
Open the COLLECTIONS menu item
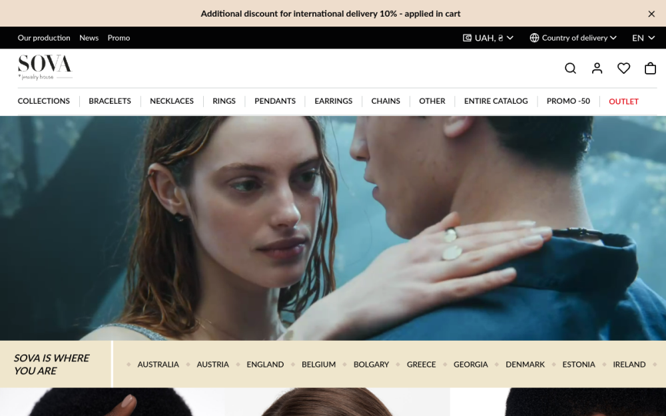44,101
